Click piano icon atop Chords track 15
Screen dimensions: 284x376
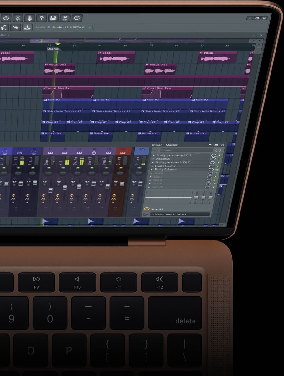51,153
